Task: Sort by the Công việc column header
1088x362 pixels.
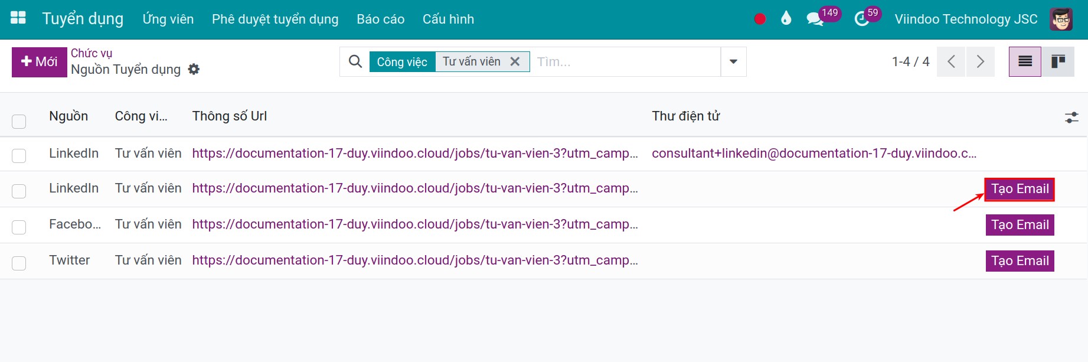Action: click(x=141, y=116)
